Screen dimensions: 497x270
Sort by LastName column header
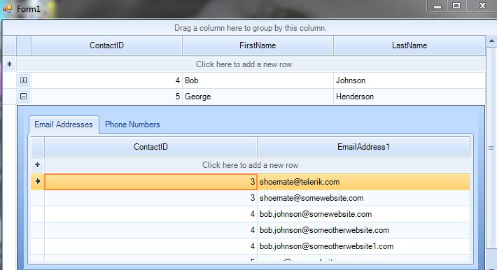click(409, 45)
